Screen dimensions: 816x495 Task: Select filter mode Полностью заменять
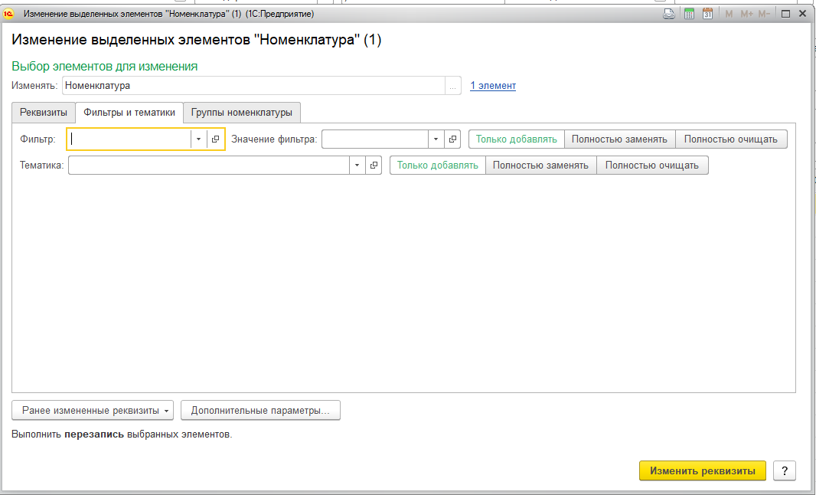tap(619, 139)
